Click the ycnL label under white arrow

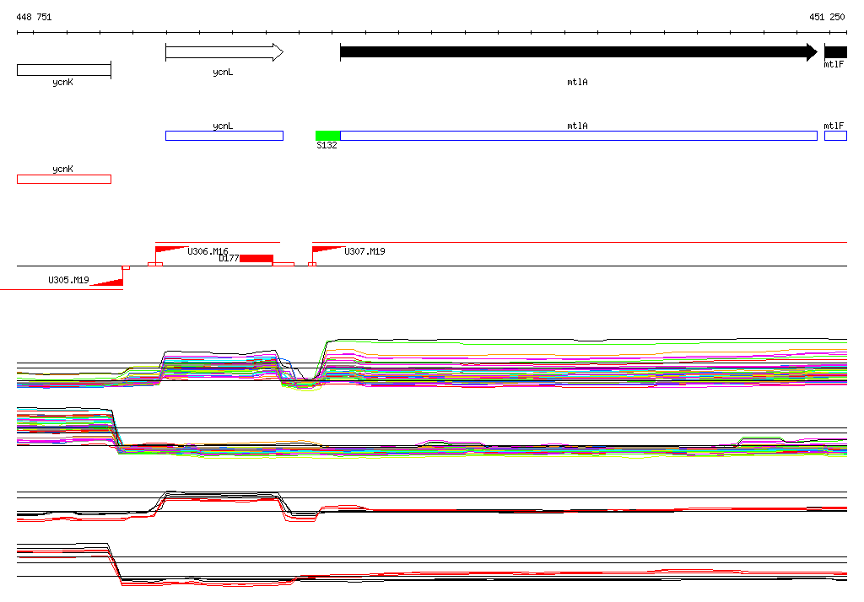(223, 73)
